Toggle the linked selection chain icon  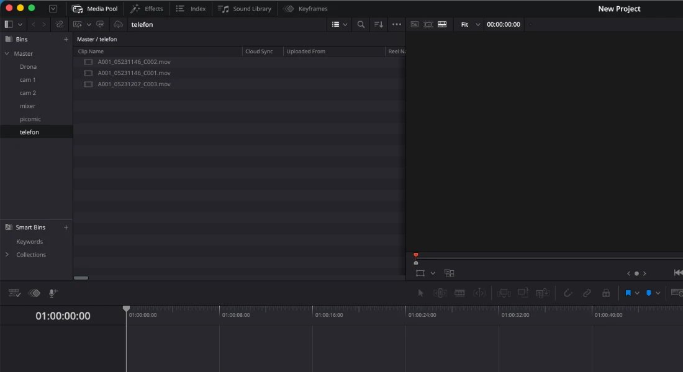pos(587,293)
